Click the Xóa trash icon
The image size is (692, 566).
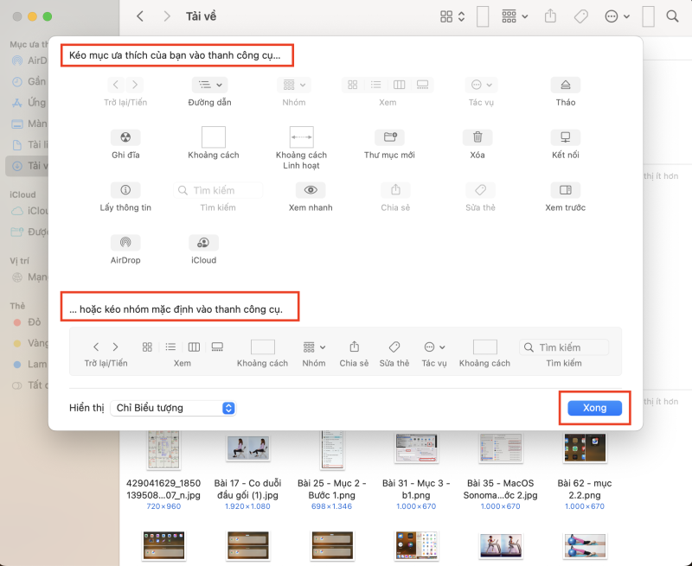point(479,137)
